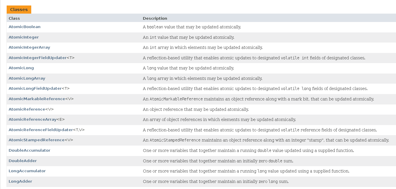Viewport: 396px width, 189px height.
Task: Click the AtomicIntegerFieldUpdater link
Action: (38, 58)
